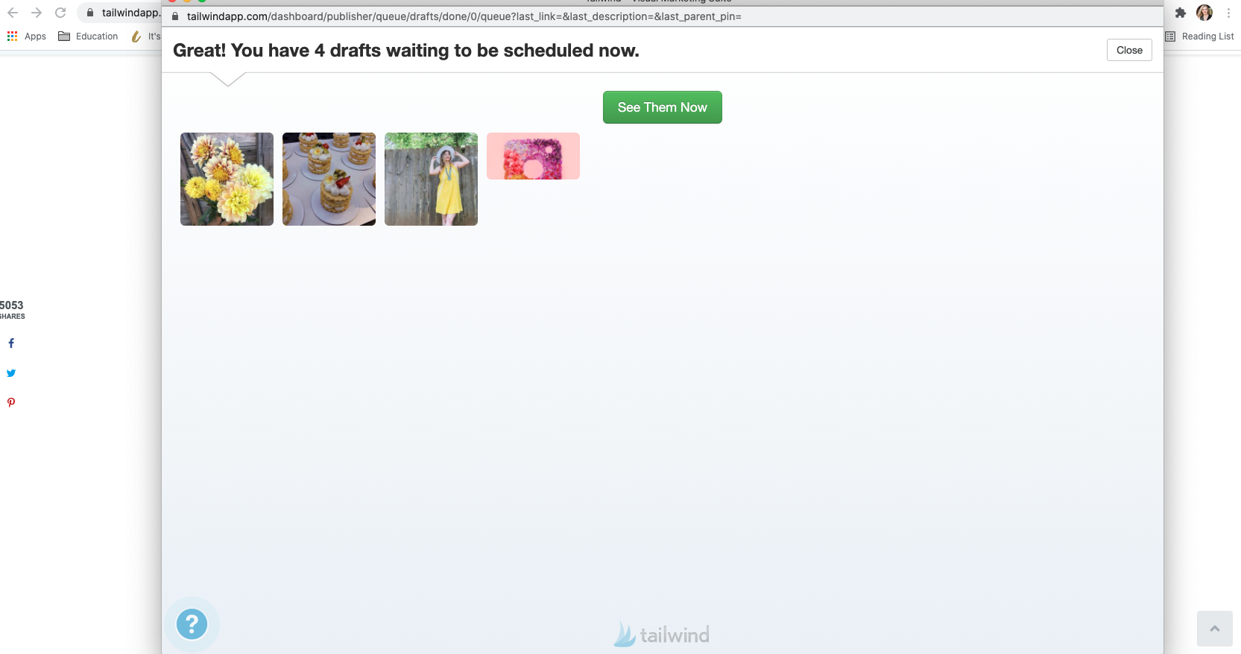Open the blue help question mark bubble

pyautogui.click(x=192, y=624)
